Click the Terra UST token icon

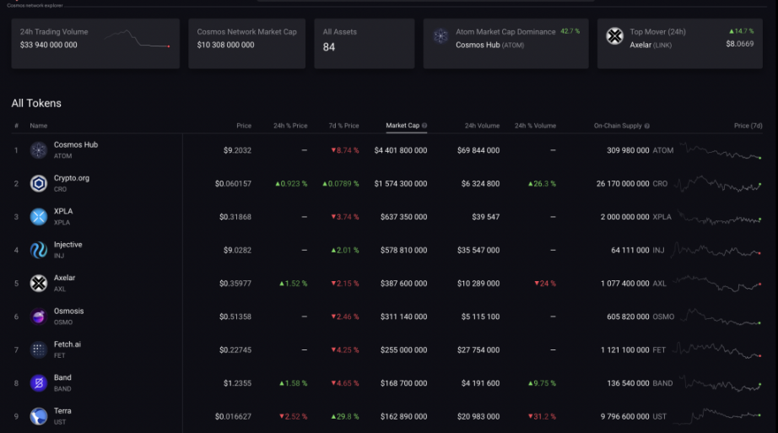click(x=39, y=416)
